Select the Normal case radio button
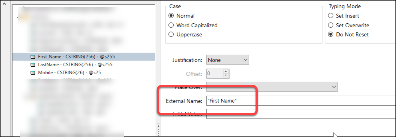This screenshot has height=137, width=396. (x=171, y=16)
